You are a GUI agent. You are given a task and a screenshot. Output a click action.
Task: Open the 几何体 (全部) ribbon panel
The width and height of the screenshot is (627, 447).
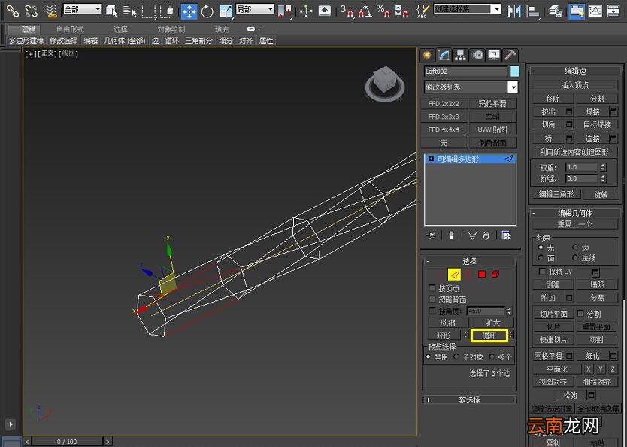pos(125,41)
